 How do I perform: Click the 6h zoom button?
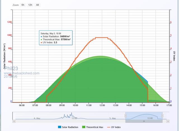[23, 5]
